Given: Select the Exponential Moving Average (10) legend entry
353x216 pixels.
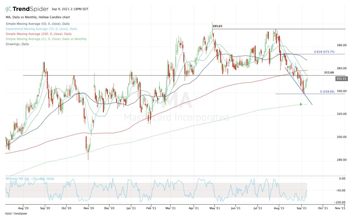Looking at the screenshot, I should click(41, 29).
